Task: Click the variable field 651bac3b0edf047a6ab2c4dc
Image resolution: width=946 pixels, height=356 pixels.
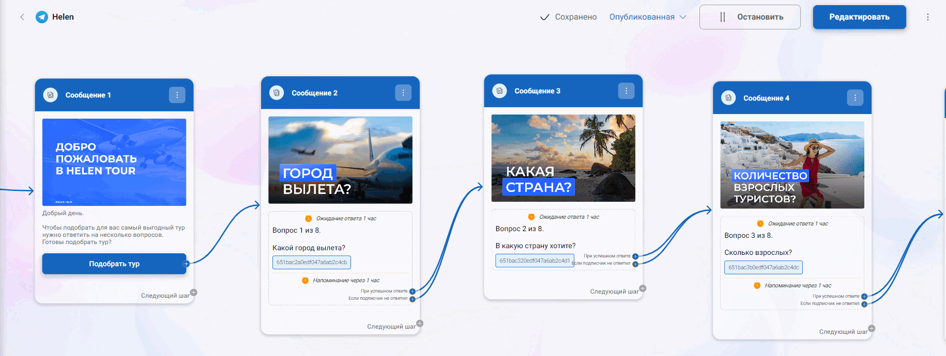Action: coord(764,267)
